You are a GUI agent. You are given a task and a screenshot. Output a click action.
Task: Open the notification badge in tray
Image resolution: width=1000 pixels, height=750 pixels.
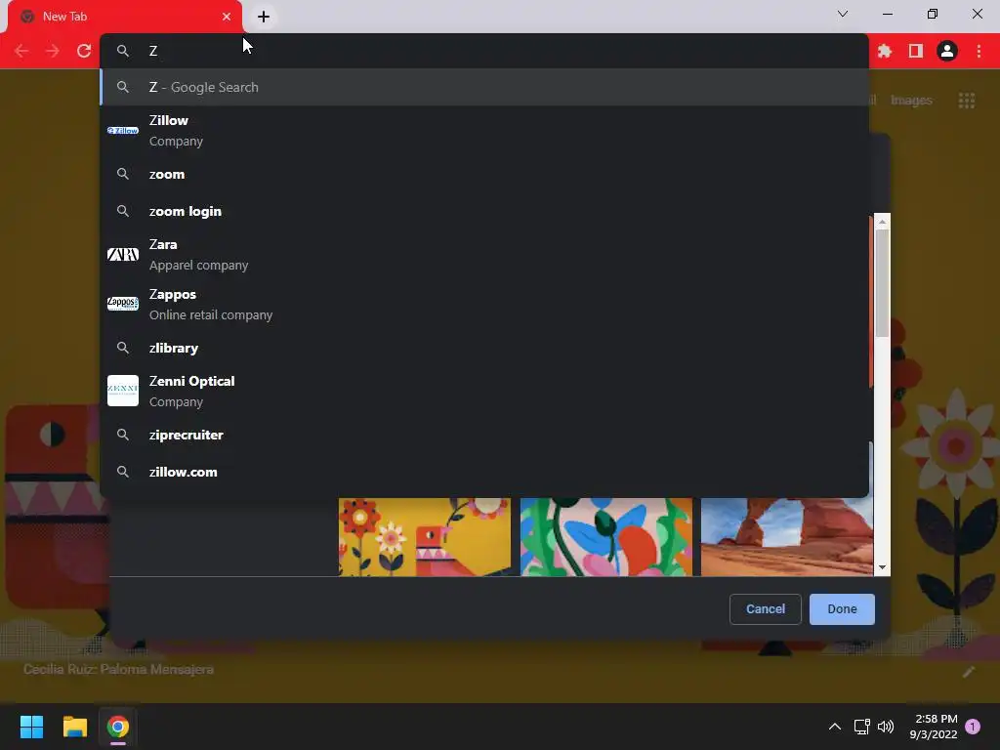click(973, 727)
